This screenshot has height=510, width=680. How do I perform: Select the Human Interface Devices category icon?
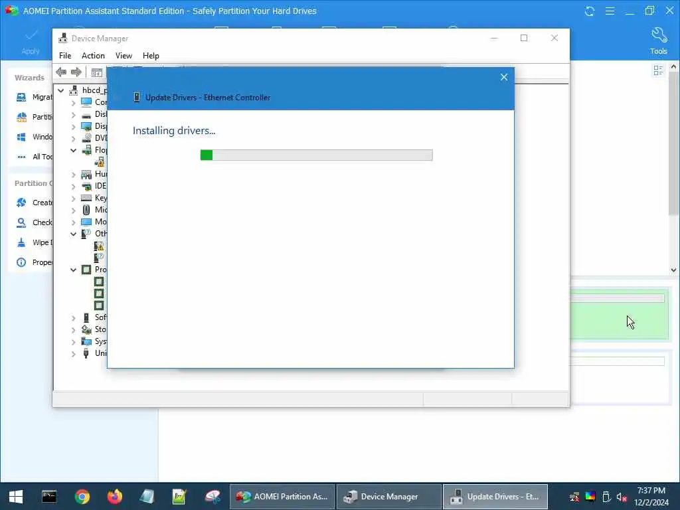click(86, 174)
